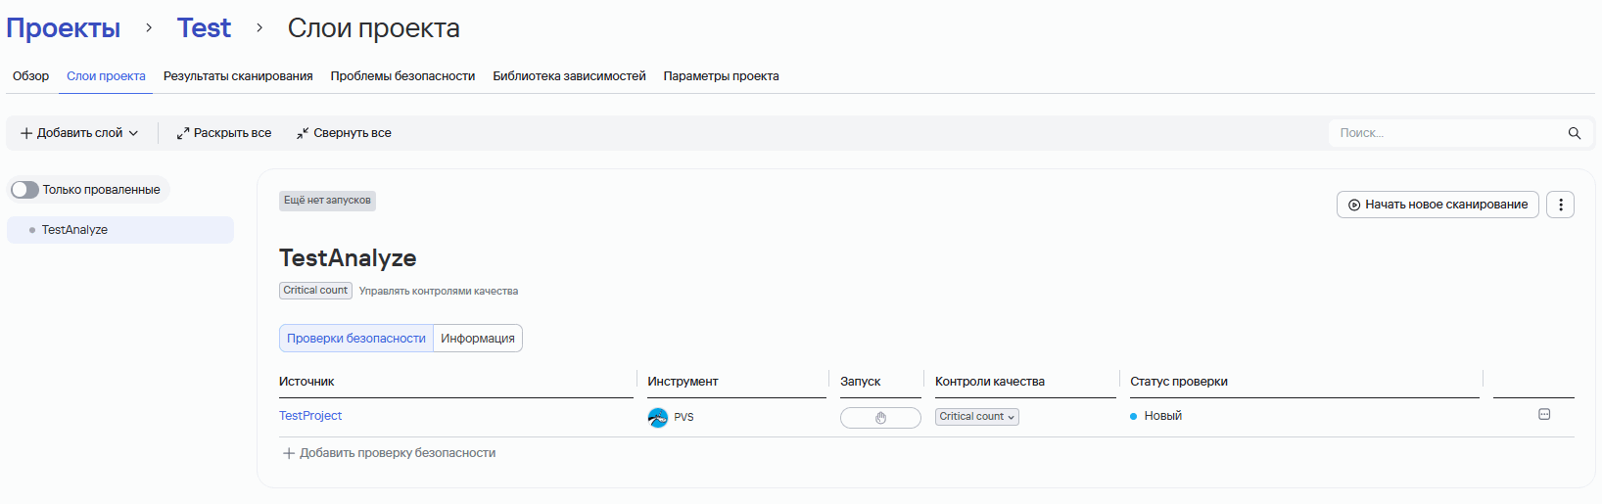The width and height of the screenshot is (1602, 504).
Task: Open the three-dot layer options menu
Action: pyautogui.click(x=1560, y=205)
